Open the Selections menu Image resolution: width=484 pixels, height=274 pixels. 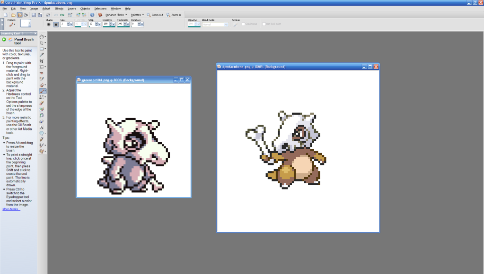click(100, 9)
